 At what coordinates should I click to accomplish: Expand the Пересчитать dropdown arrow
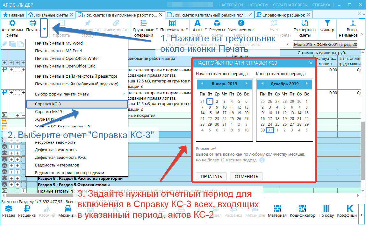tap(186, 29)
